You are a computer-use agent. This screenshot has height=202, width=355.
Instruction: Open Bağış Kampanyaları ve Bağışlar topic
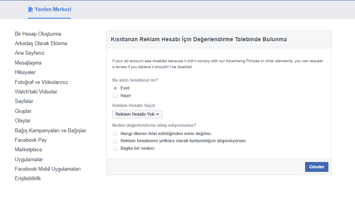(x=50, y=130)
